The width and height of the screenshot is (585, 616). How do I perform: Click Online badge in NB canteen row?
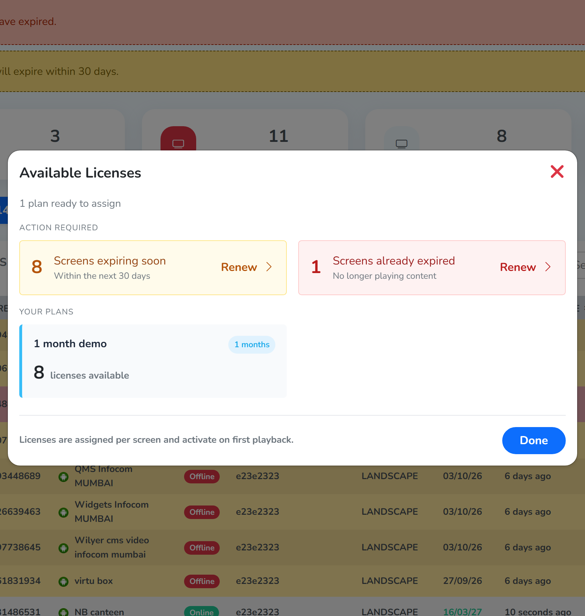click(x=202, y=611)
